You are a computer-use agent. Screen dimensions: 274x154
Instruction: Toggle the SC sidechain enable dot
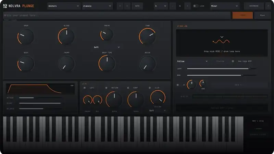(x=178, y=85)
